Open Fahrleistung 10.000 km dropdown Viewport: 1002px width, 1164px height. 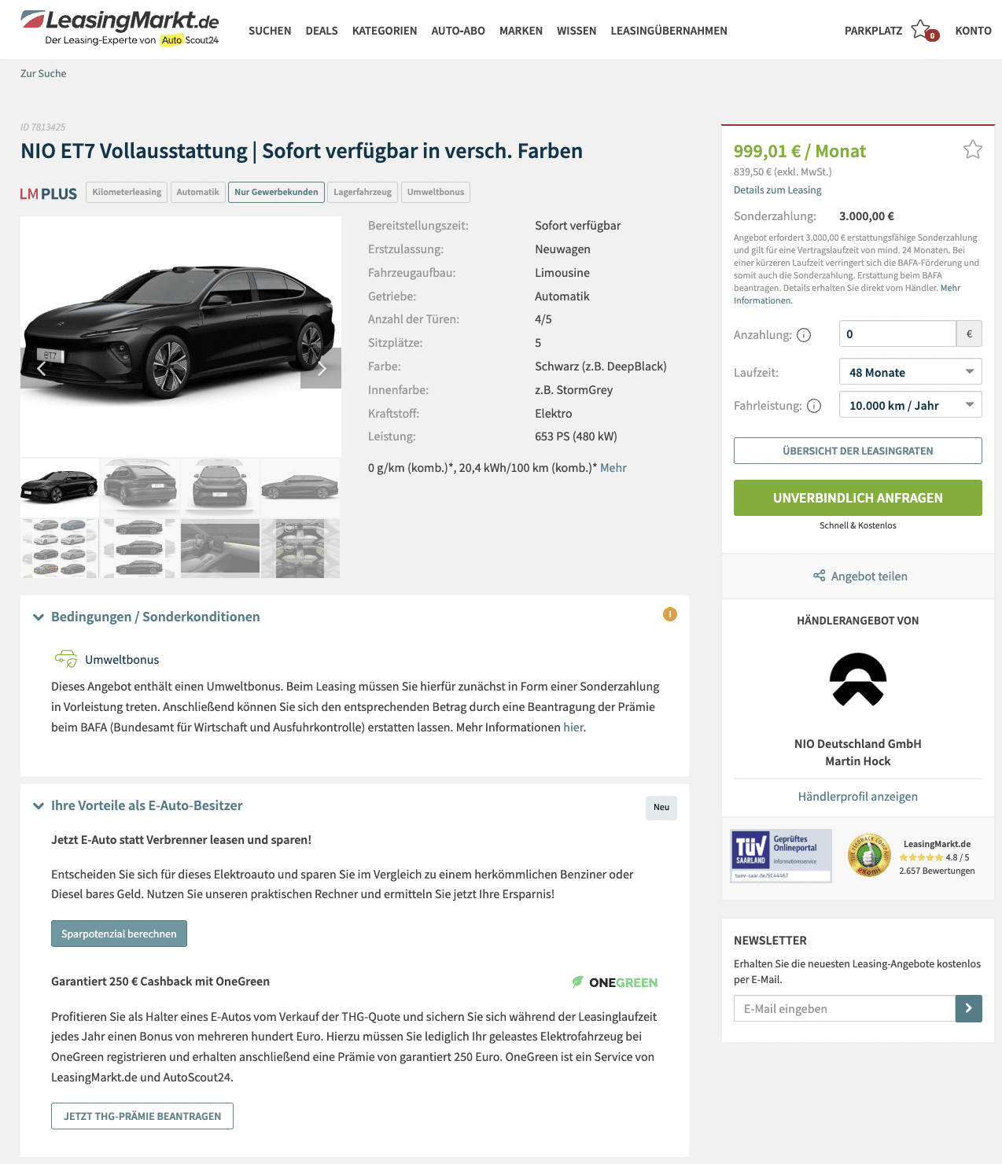point(911,405)
